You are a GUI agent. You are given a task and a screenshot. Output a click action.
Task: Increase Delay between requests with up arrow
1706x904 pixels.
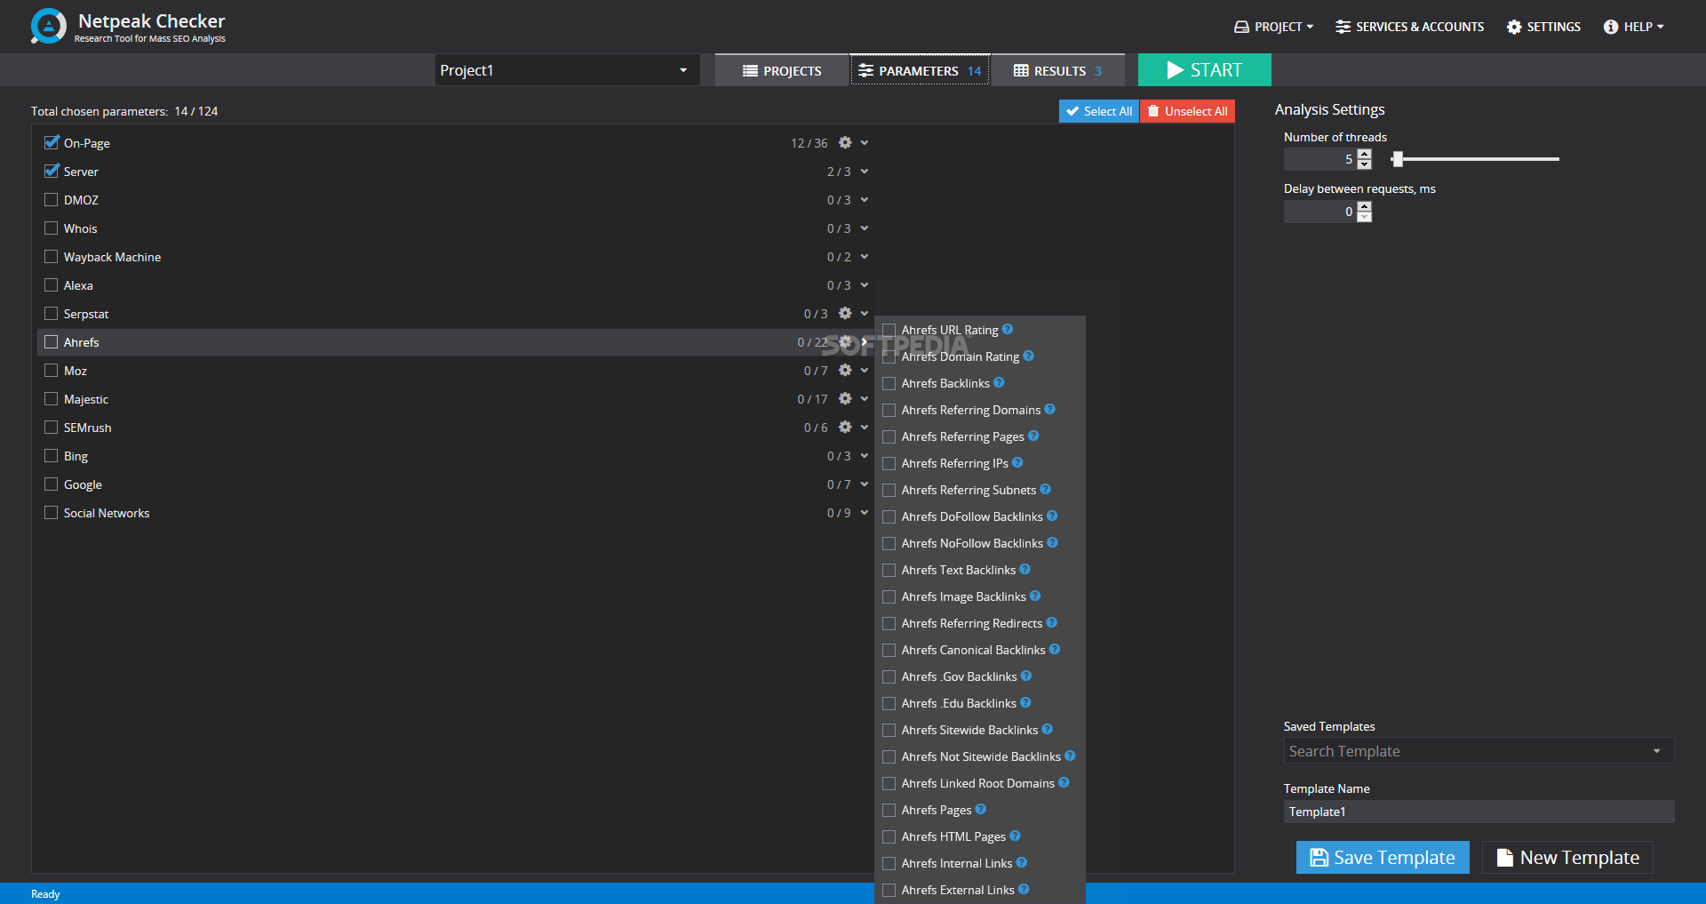pos(1365,206)
